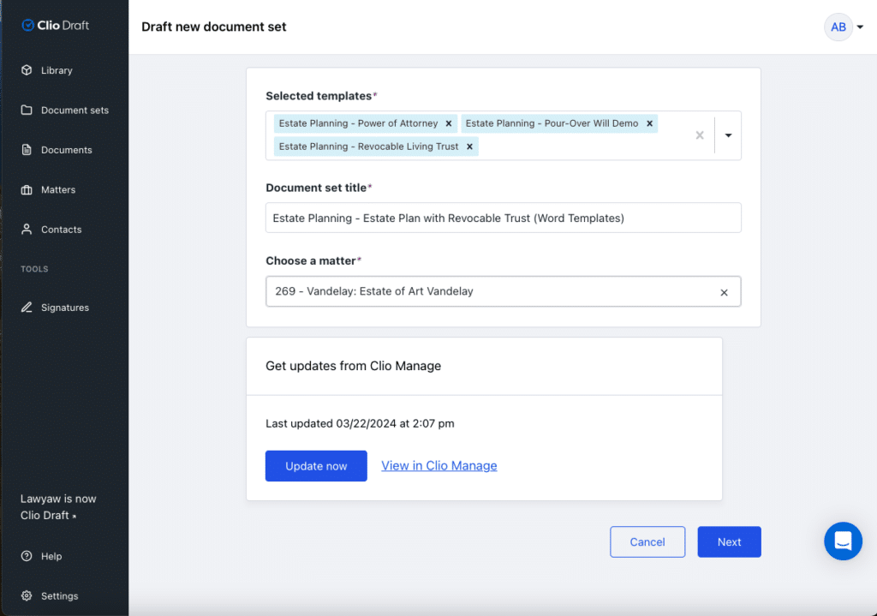Remove the Power of Attorney template chip
The height and width of the screenshot is (616, 877).
coord(449,123)
